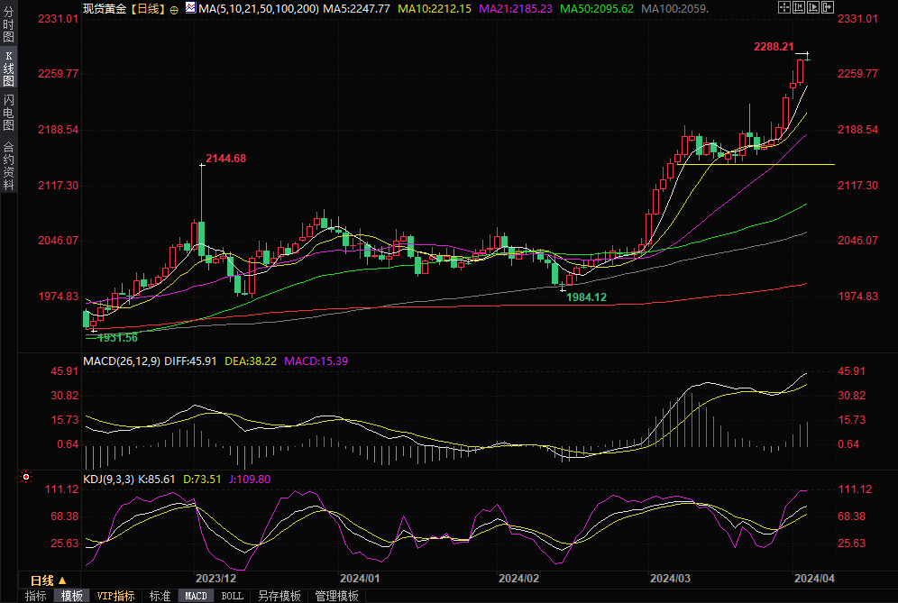The image size is (898, 603).
Task: Click the 另存模板 button
Action: tap(279, 596)
